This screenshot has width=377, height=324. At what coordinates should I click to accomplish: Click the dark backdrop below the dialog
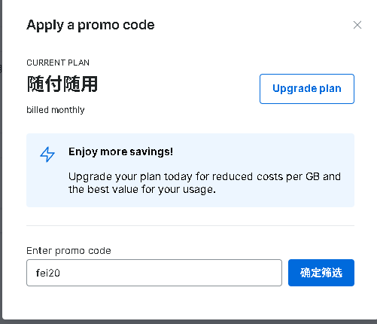188,322
